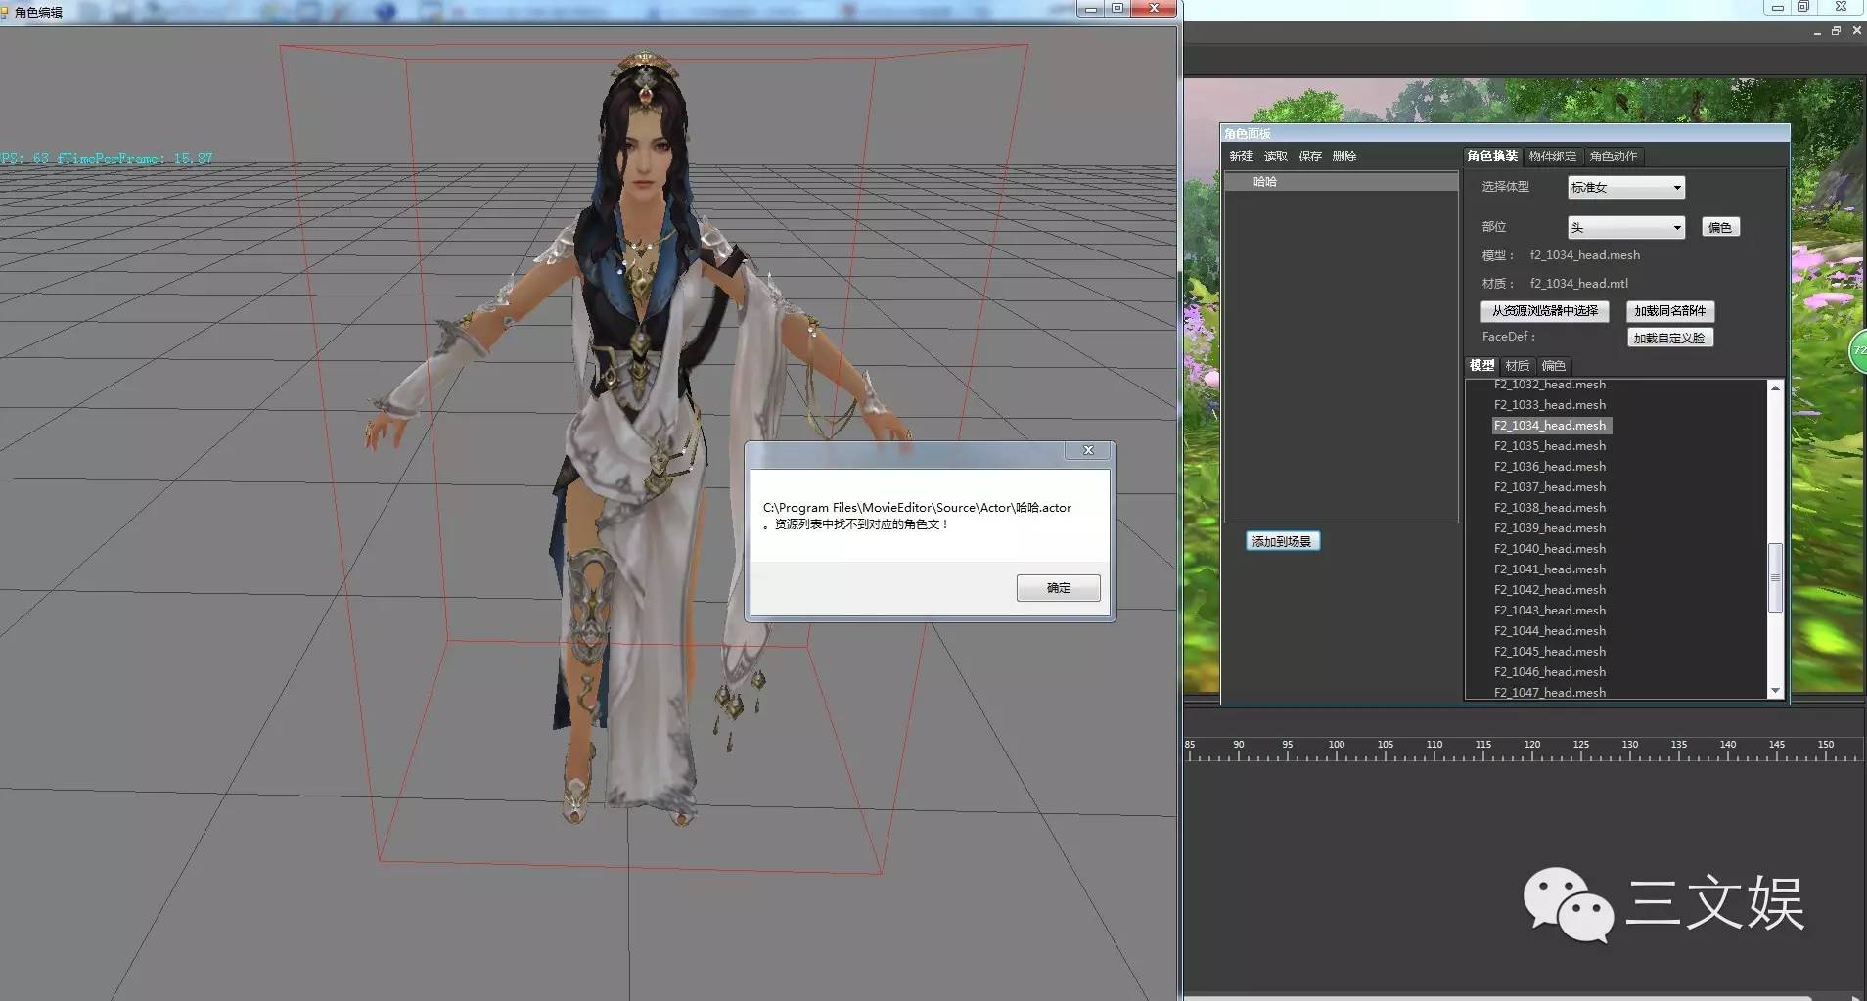The width and height of the screenshot is (1867, 1001).
Task: Select F2_1039_head.mesh in the list
Action: pyautogui.click(x=1550, y=528)
